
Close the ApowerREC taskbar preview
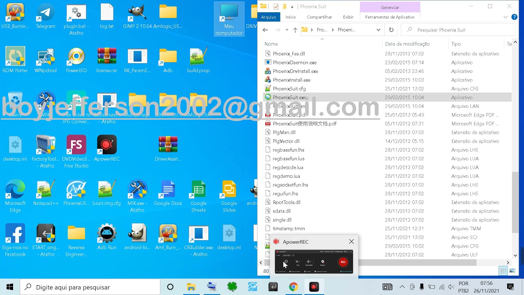click(x=351, y=242)
